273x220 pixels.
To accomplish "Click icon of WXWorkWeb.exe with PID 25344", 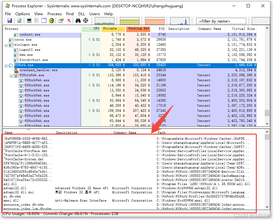I will pyautogui.click(x=16, y=76).
